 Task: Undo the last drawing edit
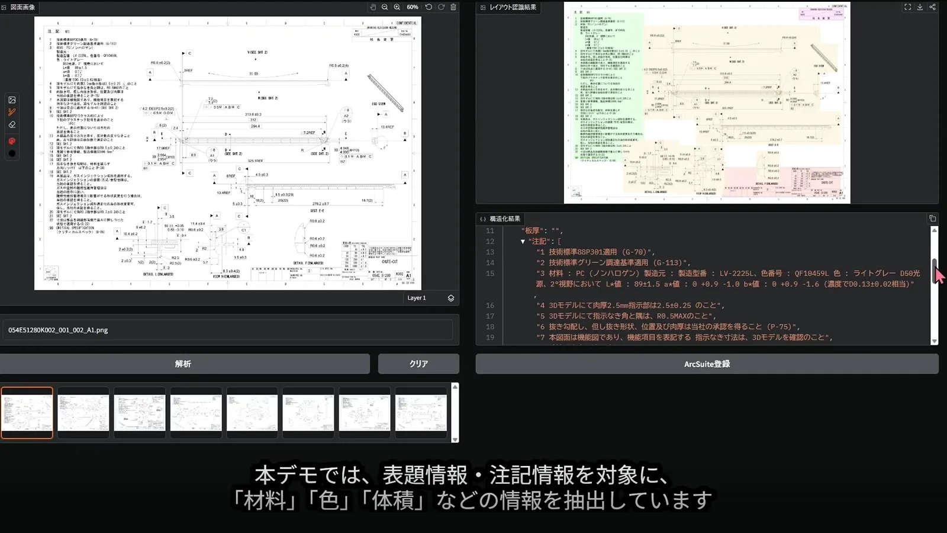[429, 7]
